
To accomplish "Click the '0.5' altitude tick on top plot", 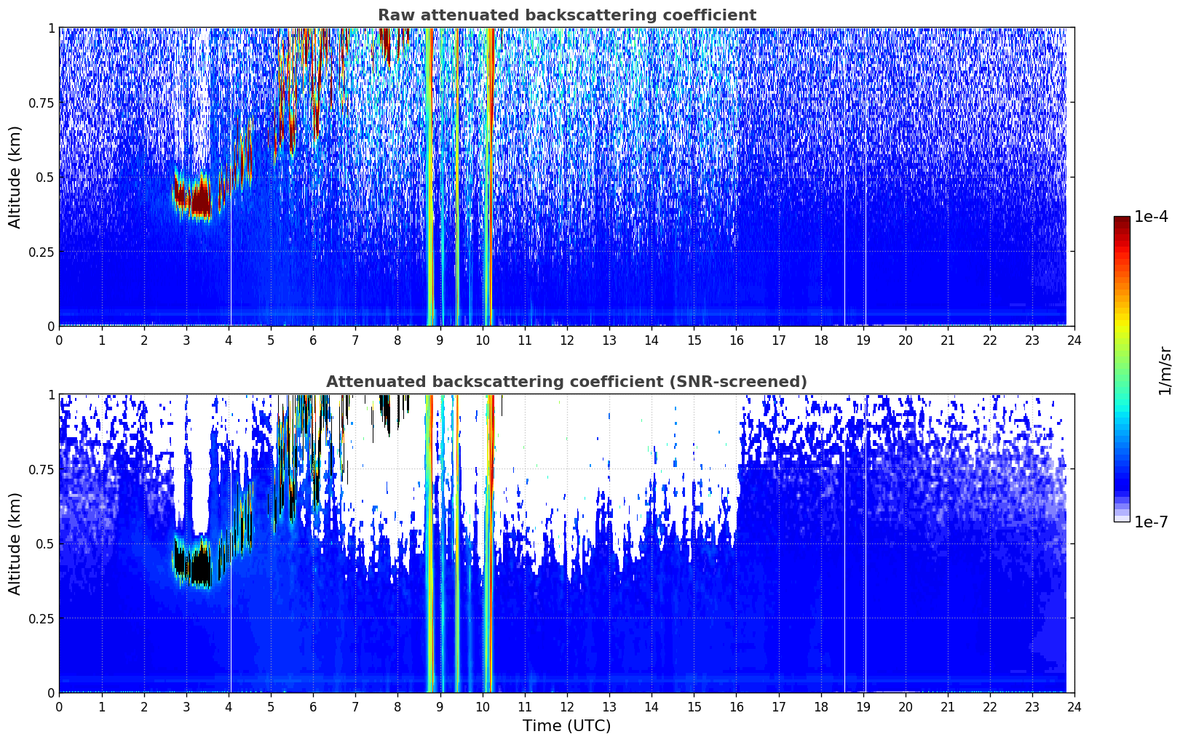I will coord(45,177).
